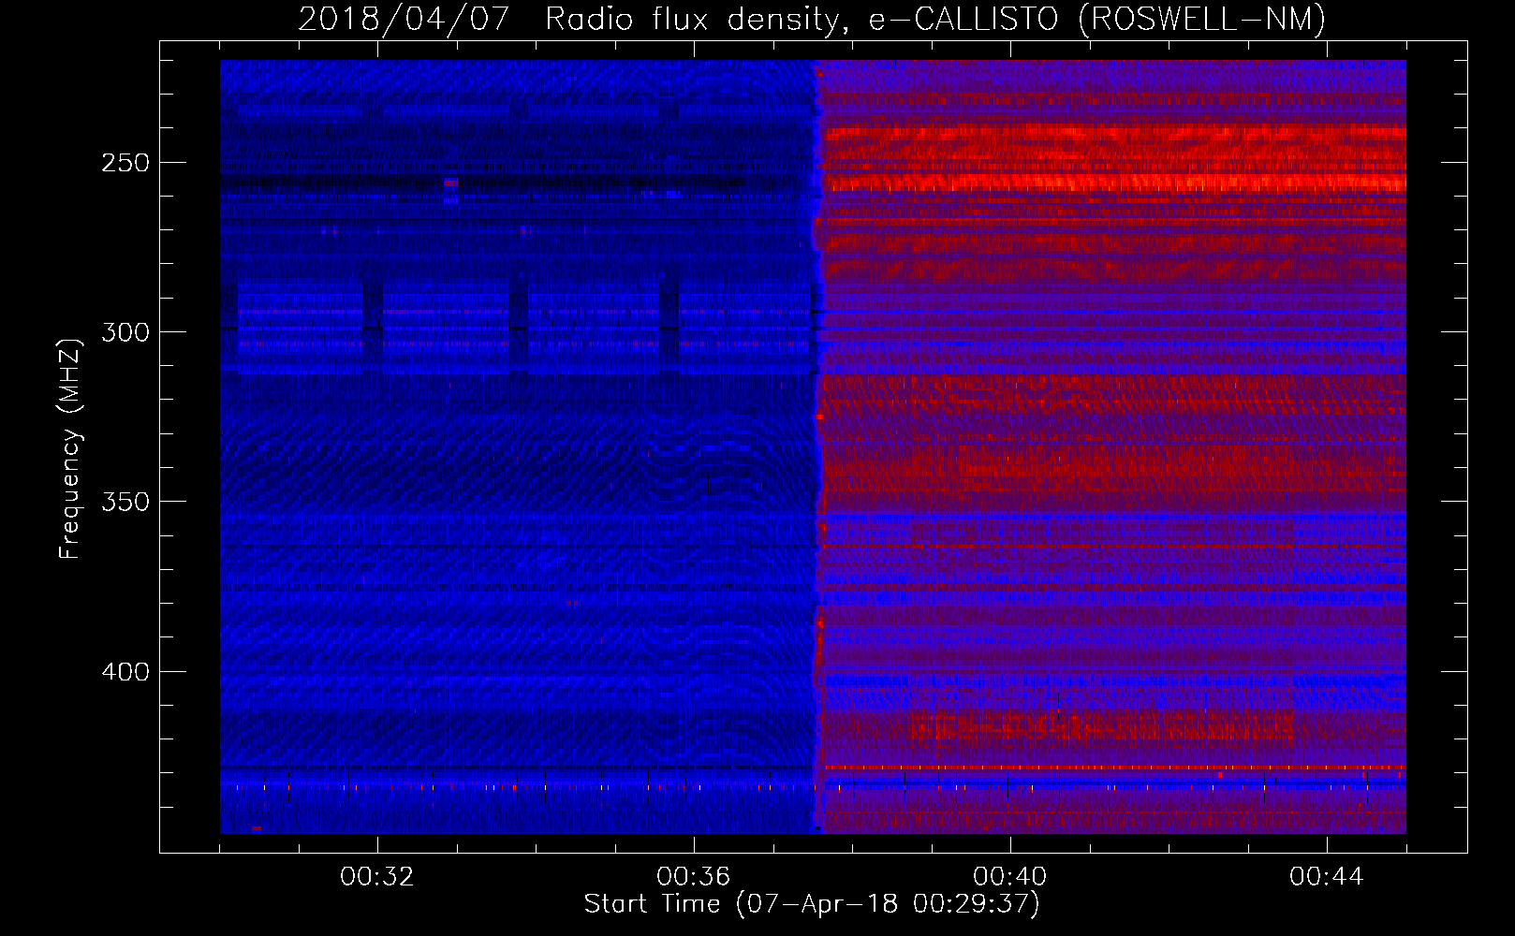The height and width of the screenshot is (936, 1515).
Task: Click the '00:32' time axis label
Action: [377, 877]
